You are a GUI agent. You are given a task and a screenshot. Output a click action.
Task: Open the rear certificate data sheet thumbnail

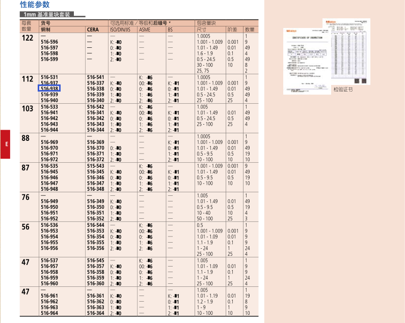point(350,51)
